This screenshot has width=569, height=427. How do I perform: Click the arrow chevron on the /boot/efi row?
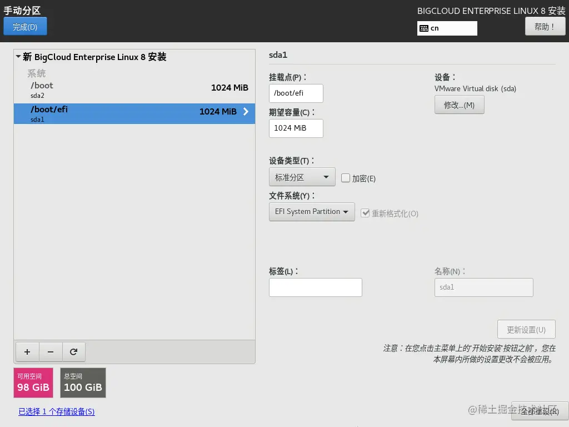(x=246, y=111)
